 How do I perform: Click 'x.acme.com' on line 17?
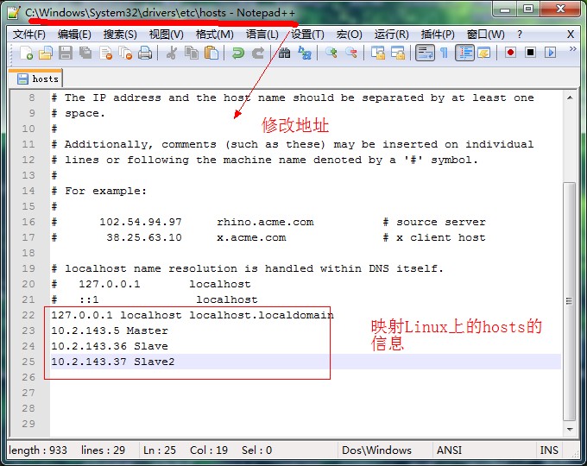251,237
